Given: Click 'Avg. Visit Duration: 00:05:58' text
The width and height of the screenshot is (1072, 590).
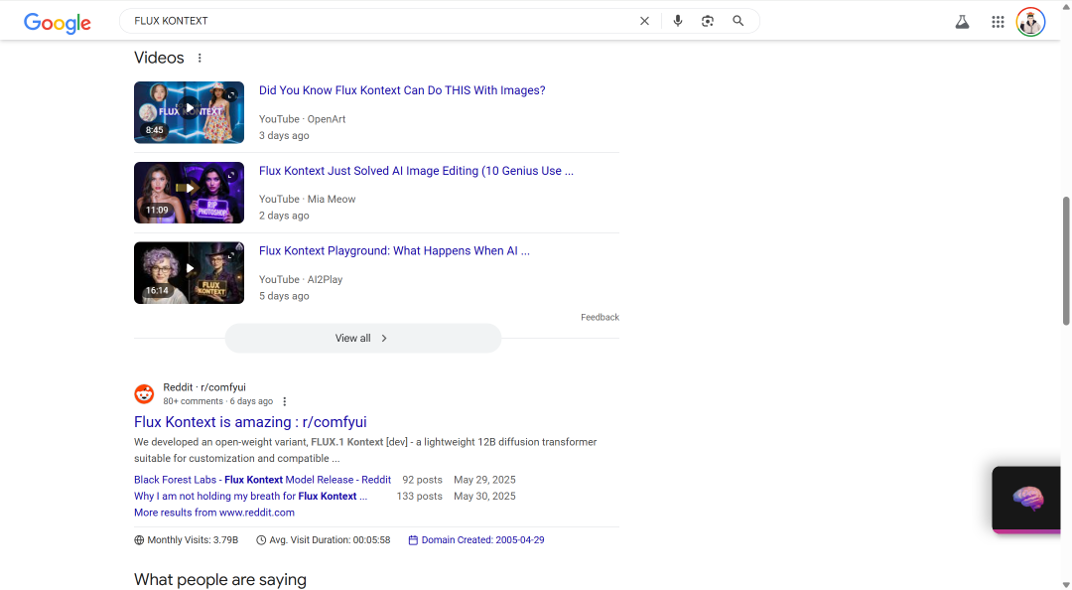Looking at the screenshot, I should pos(330,540).
